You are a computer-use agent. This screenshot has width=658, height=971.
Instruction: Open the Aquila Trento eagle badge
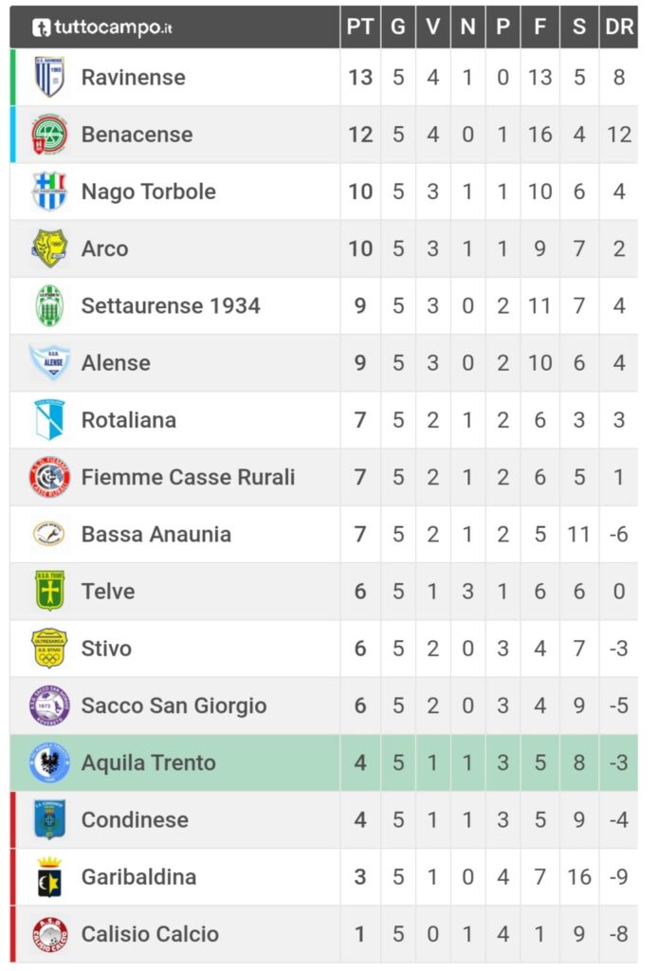coord(49,762)
